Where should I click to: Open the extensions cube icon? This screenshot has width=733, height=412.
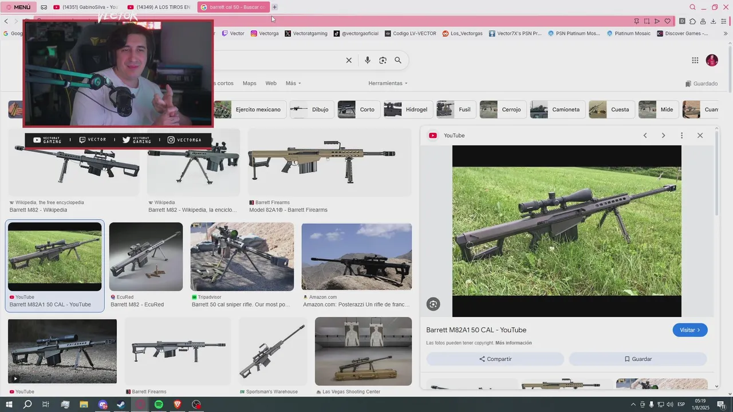coord(692,21)
